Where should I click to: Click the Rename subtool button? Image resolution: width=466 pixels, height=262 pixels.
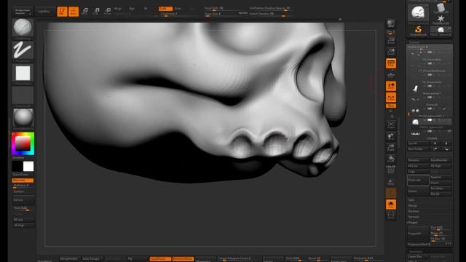coord(418,160)
